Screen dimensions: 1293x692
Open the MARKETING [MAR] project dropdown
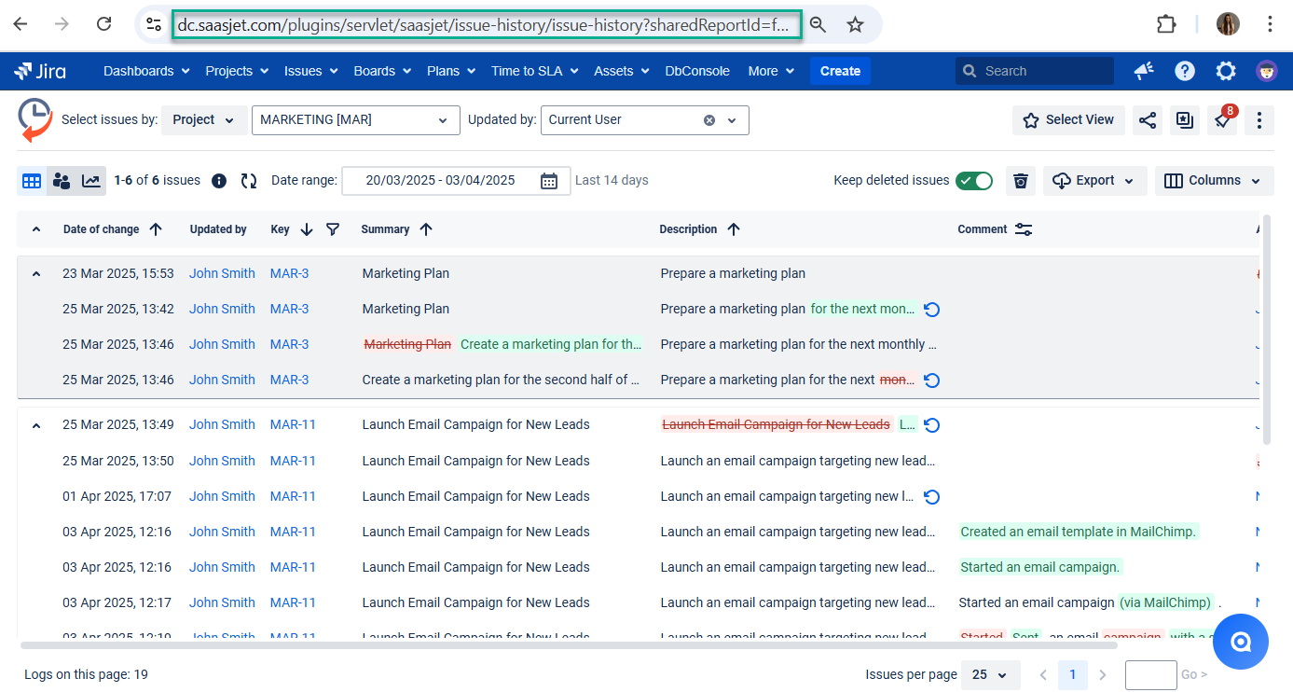pyautogui.click(x=355, y=120)
